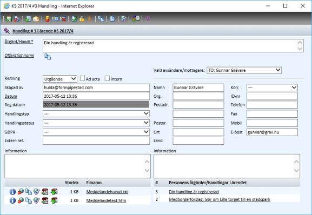
Task: Click the yellow padlock icon in toolbar
Action: coord(82,19)
